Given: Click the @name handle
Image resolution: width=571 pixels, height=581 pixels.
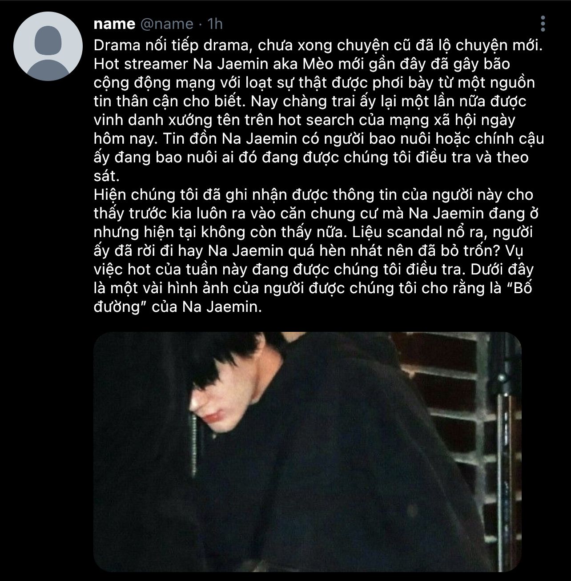Looking at the screenshot, I should point(167,24).
